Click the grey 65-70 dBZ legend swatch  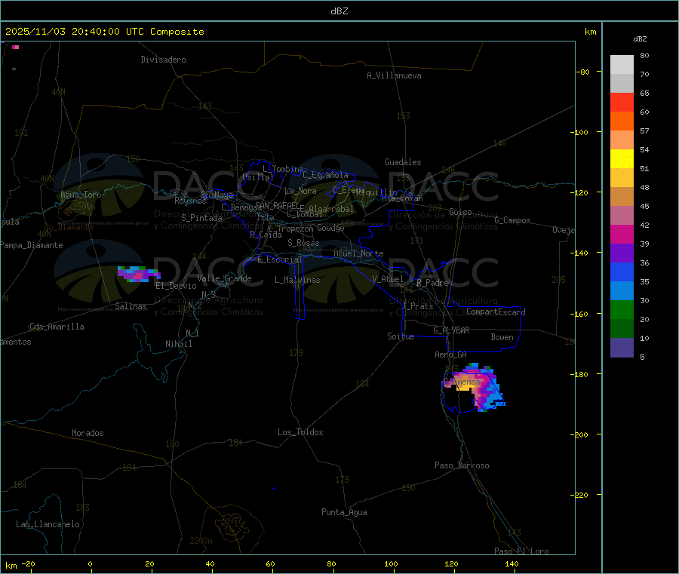click(622, 84)
